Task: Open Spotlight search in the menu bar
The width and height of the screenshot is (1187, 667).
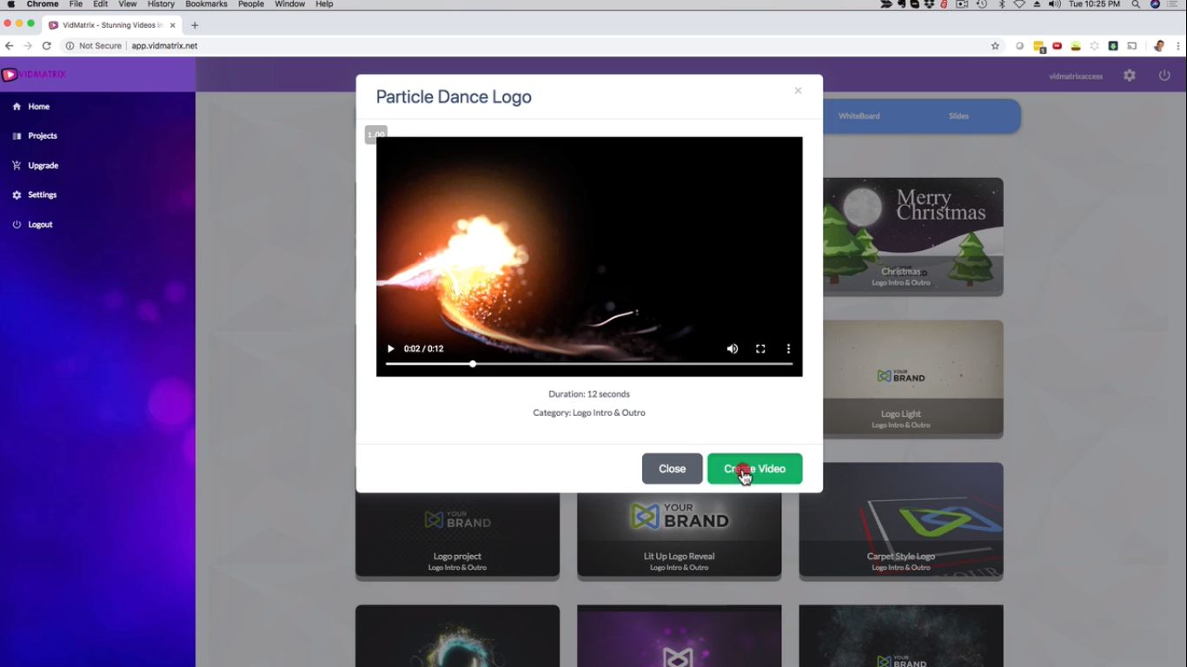Action: 1136,4
